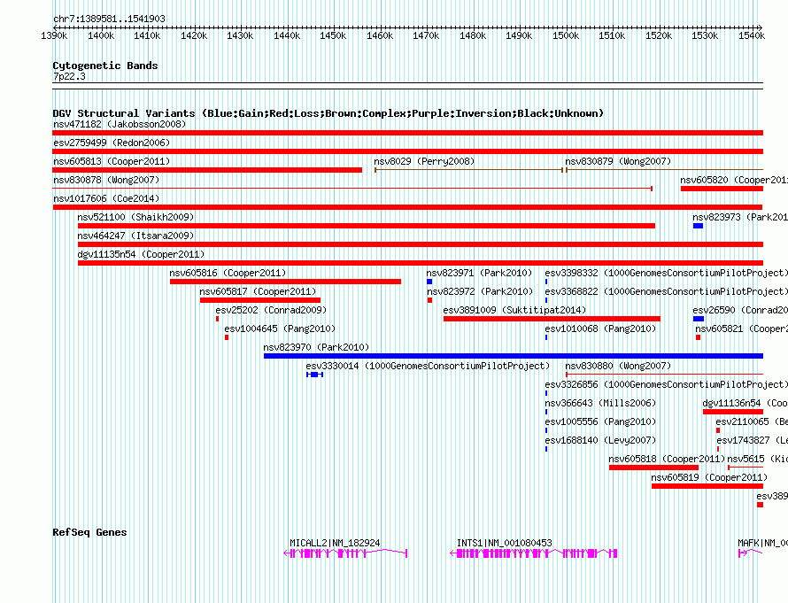Image resolution: width=788 pixels, height=603 pixels.
Task: Click esv3330014 1000GenomesConsortiumPilotProject label
Action: (x=428, y=366)
